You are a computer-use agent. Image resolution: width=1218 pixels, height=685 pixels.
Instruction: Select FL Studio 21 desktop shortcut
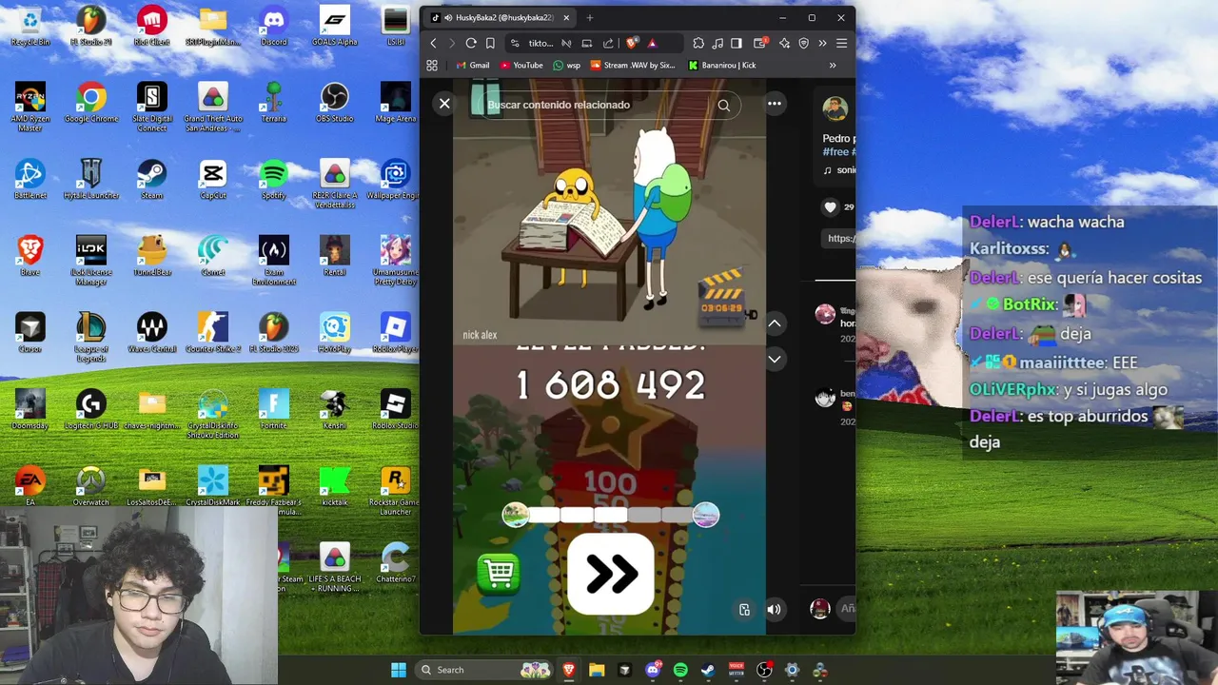tap(91, 26)
